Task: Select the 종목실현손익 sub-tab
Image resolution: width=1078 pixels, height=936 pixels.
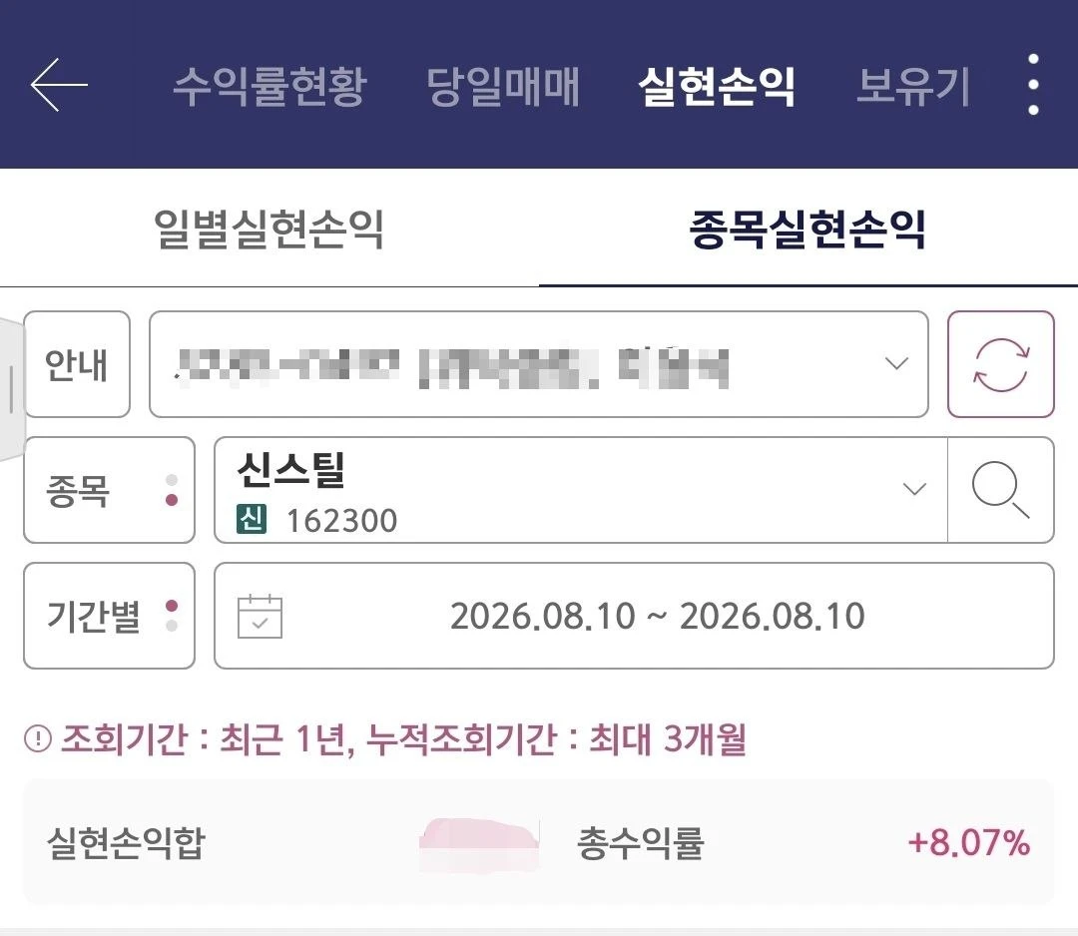Action: [x=808, y=230]
